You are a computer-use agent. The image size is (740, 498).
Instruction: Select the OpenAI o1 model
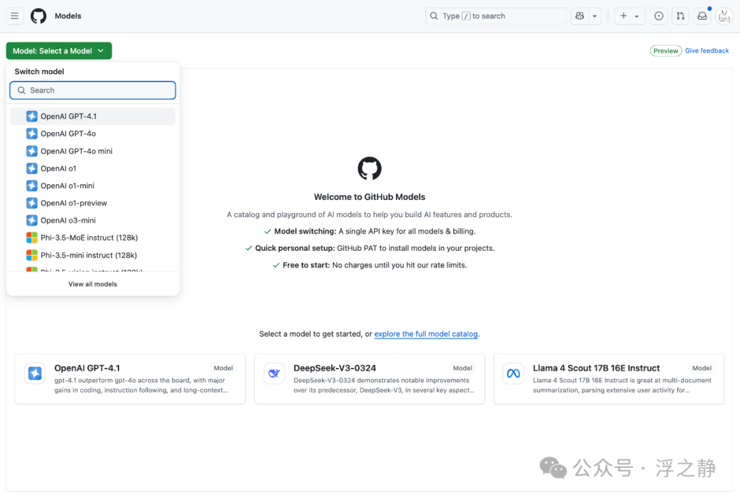coord(92,169)
